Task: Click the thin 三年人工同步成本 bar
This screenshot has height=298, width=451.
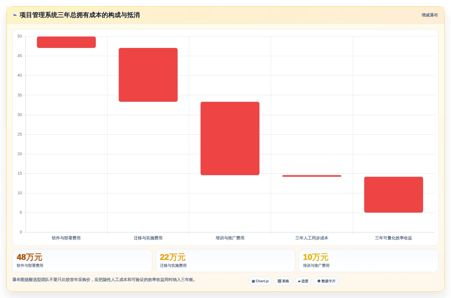Action: pos(312,176)
